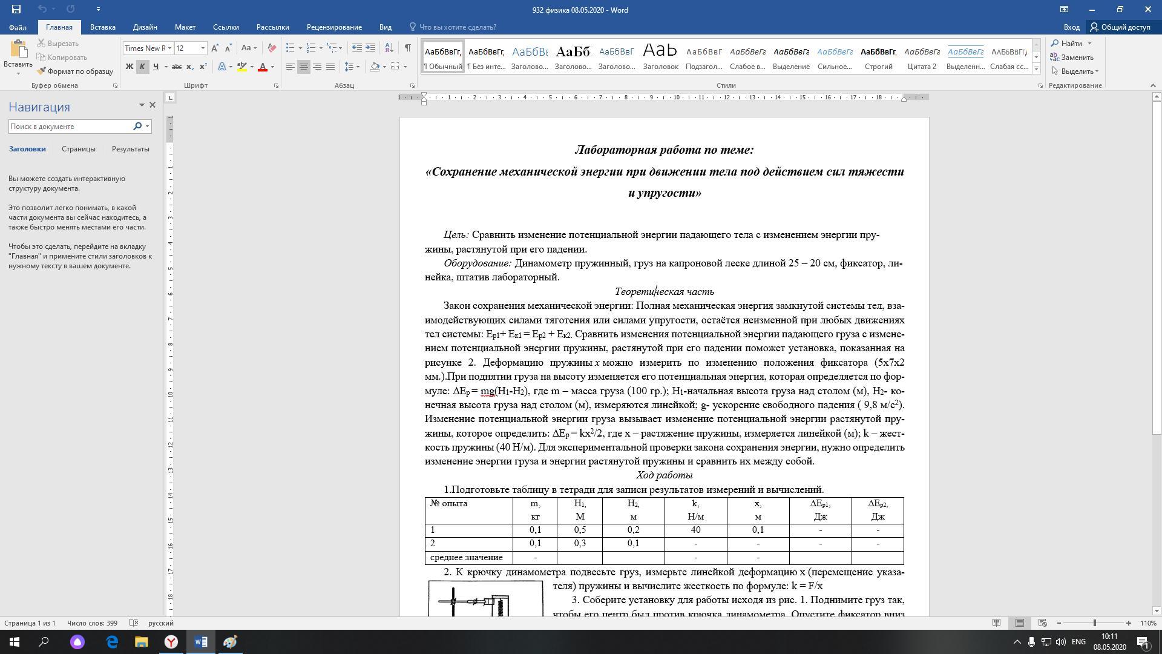This screenshot has width=1162, height=654.
Task: Click the superscript x² icon
Action: pos(203,67)
